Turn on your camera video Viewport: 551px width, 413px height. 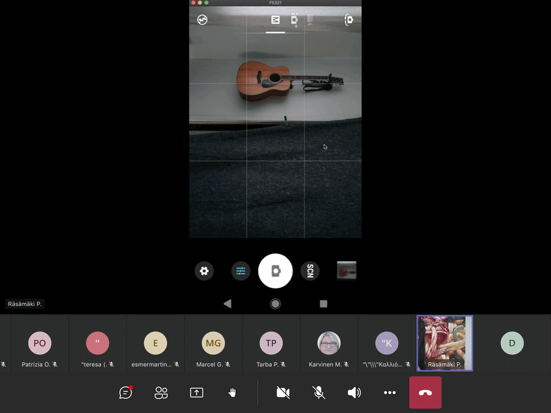pos(283,393)
